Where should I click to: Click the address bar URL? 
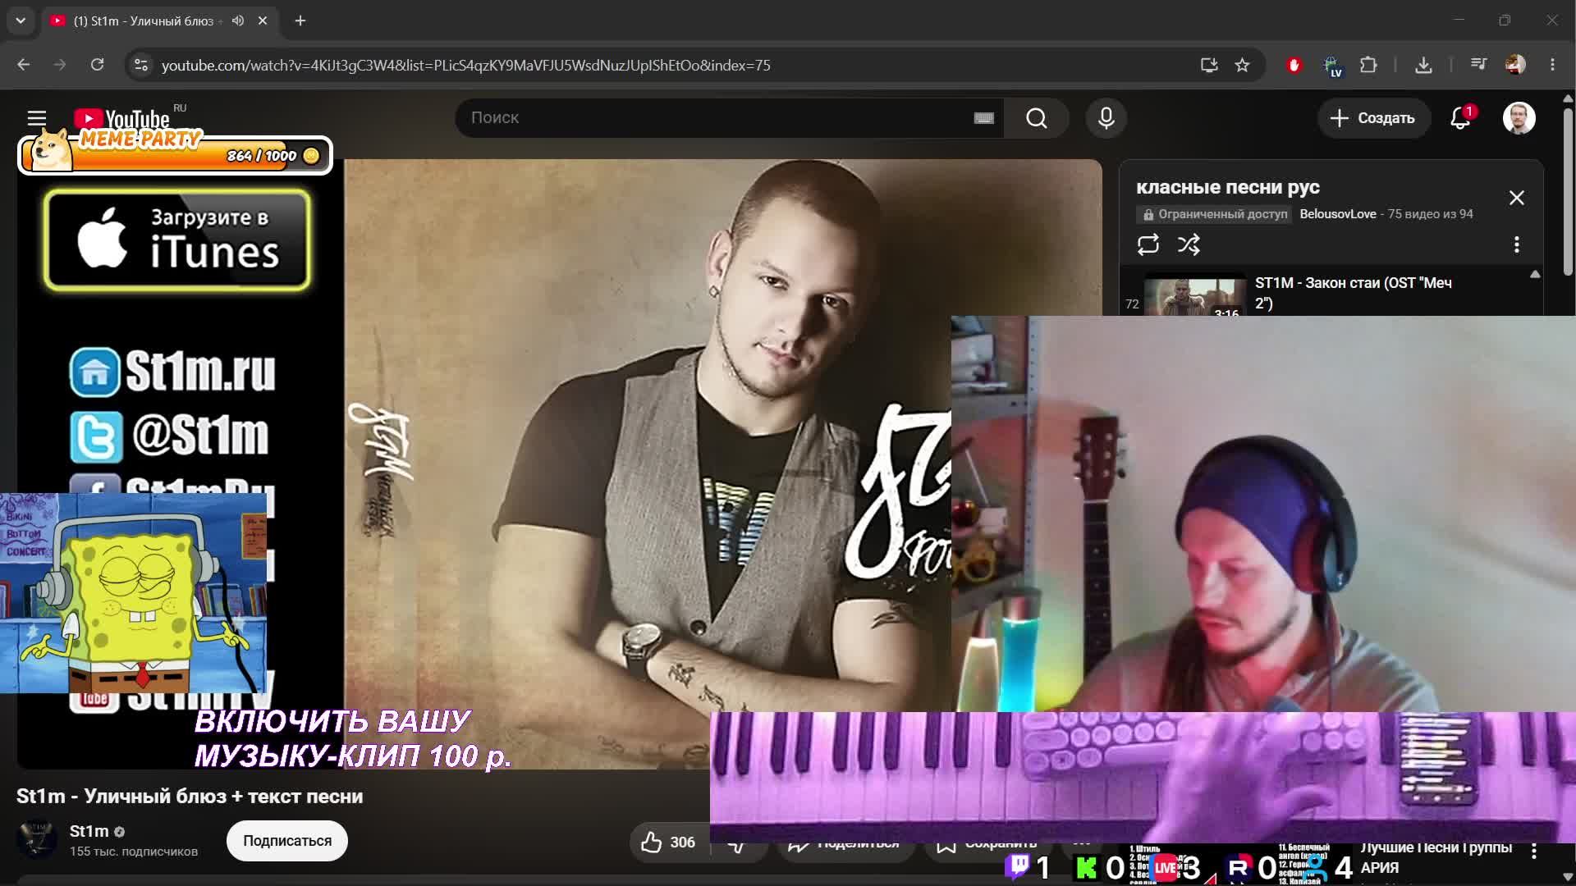(465, 65)
